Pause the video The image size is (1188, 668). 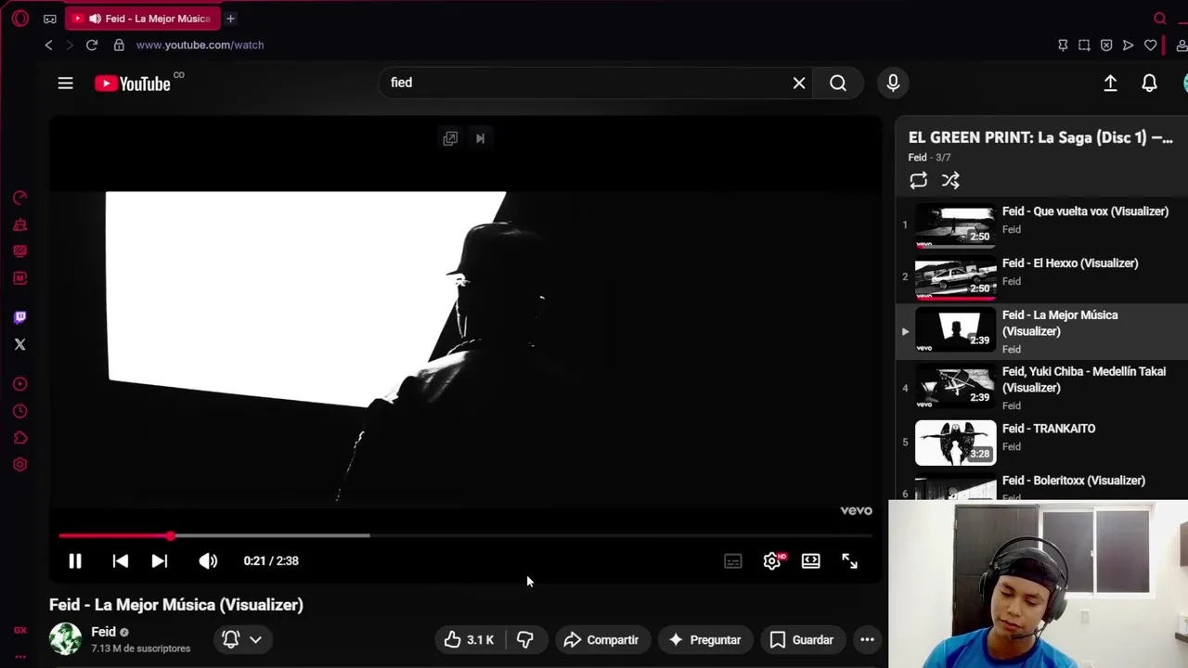pos(75,560)
